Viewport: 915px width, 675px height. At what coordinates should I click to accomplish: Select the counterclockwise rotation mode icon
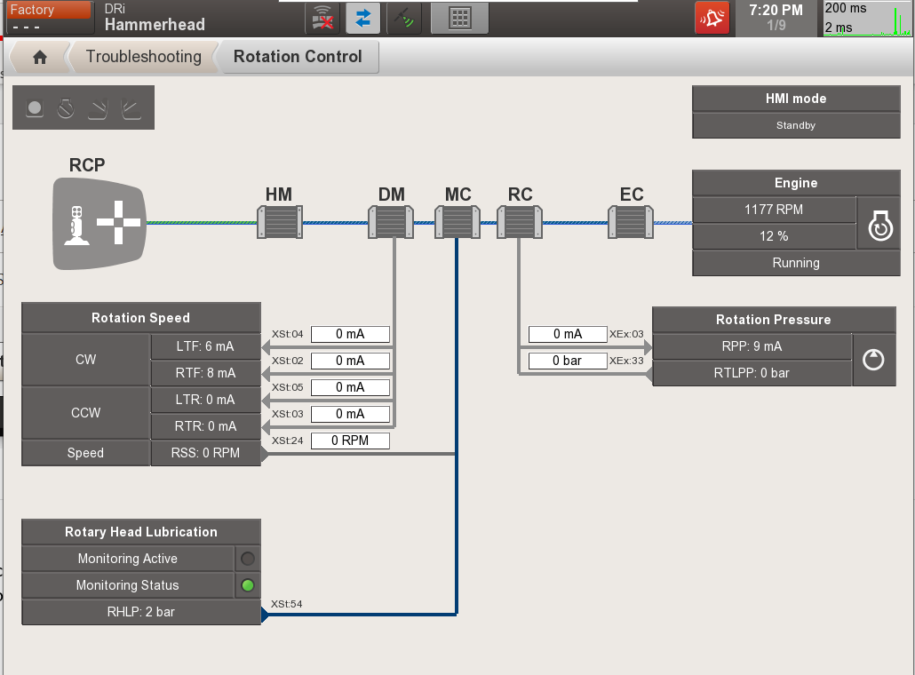[131, 107]
